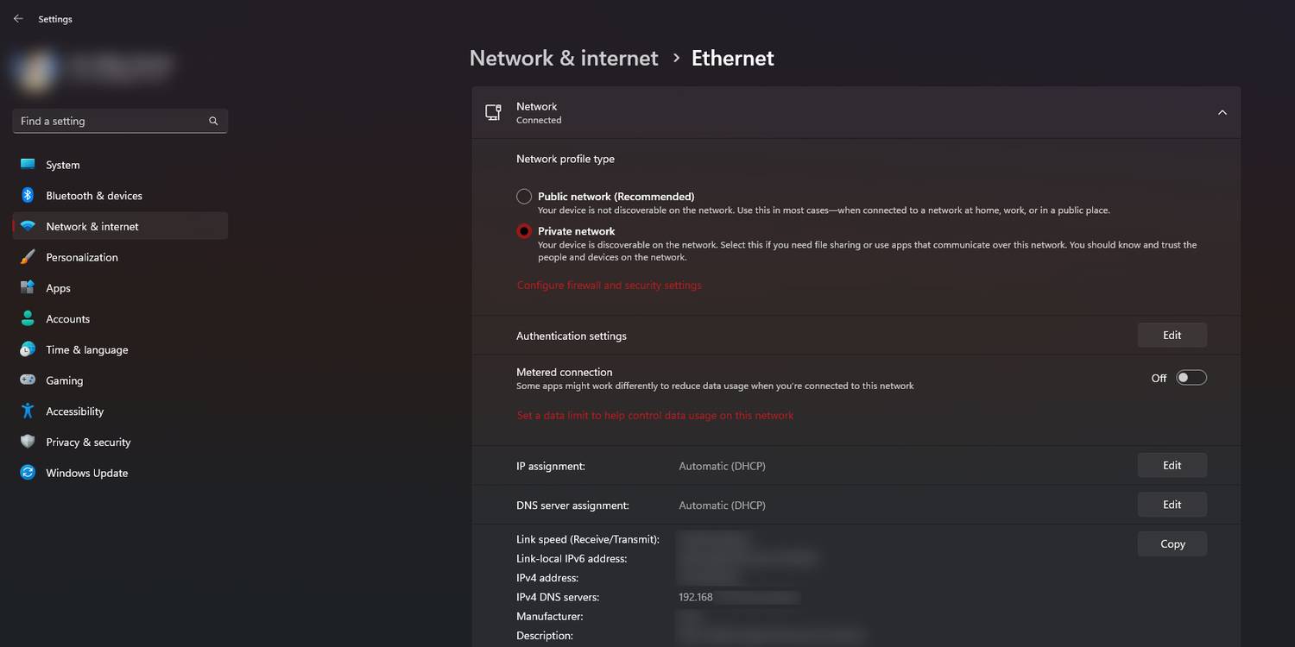This screenshot has width=1295, height=647.
Task: Toggle the Metered connection switch
Action: [1191, 378]
